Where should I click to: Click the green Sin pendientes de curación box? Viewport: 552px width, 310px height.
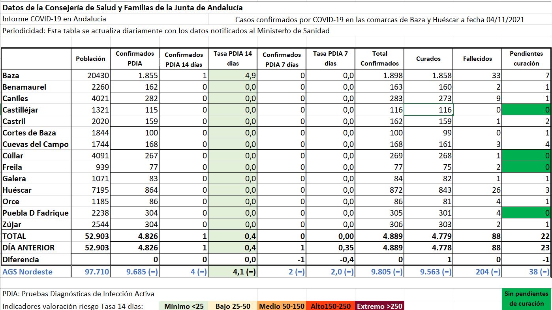[x=526, y=299]
